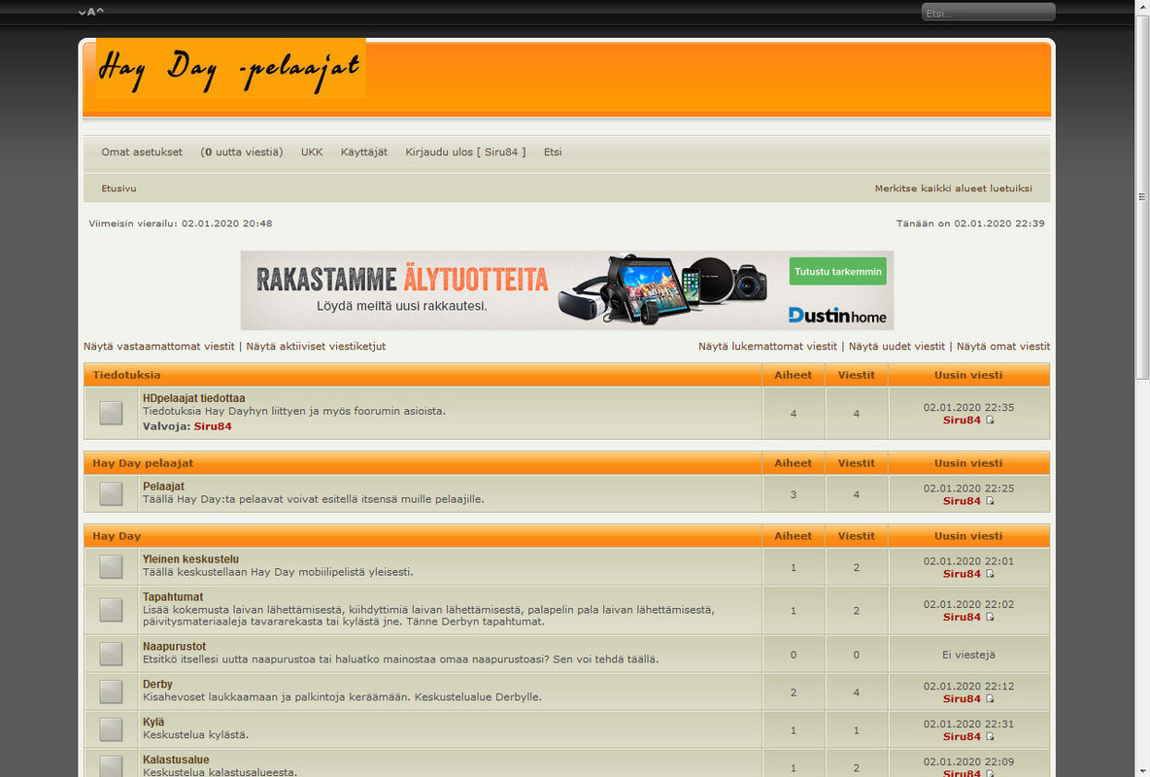Click the date 02.01.2020 22:31 in Kylä row
The width and height of the screenshot is (1150, 777).
[x=968, y=725]
